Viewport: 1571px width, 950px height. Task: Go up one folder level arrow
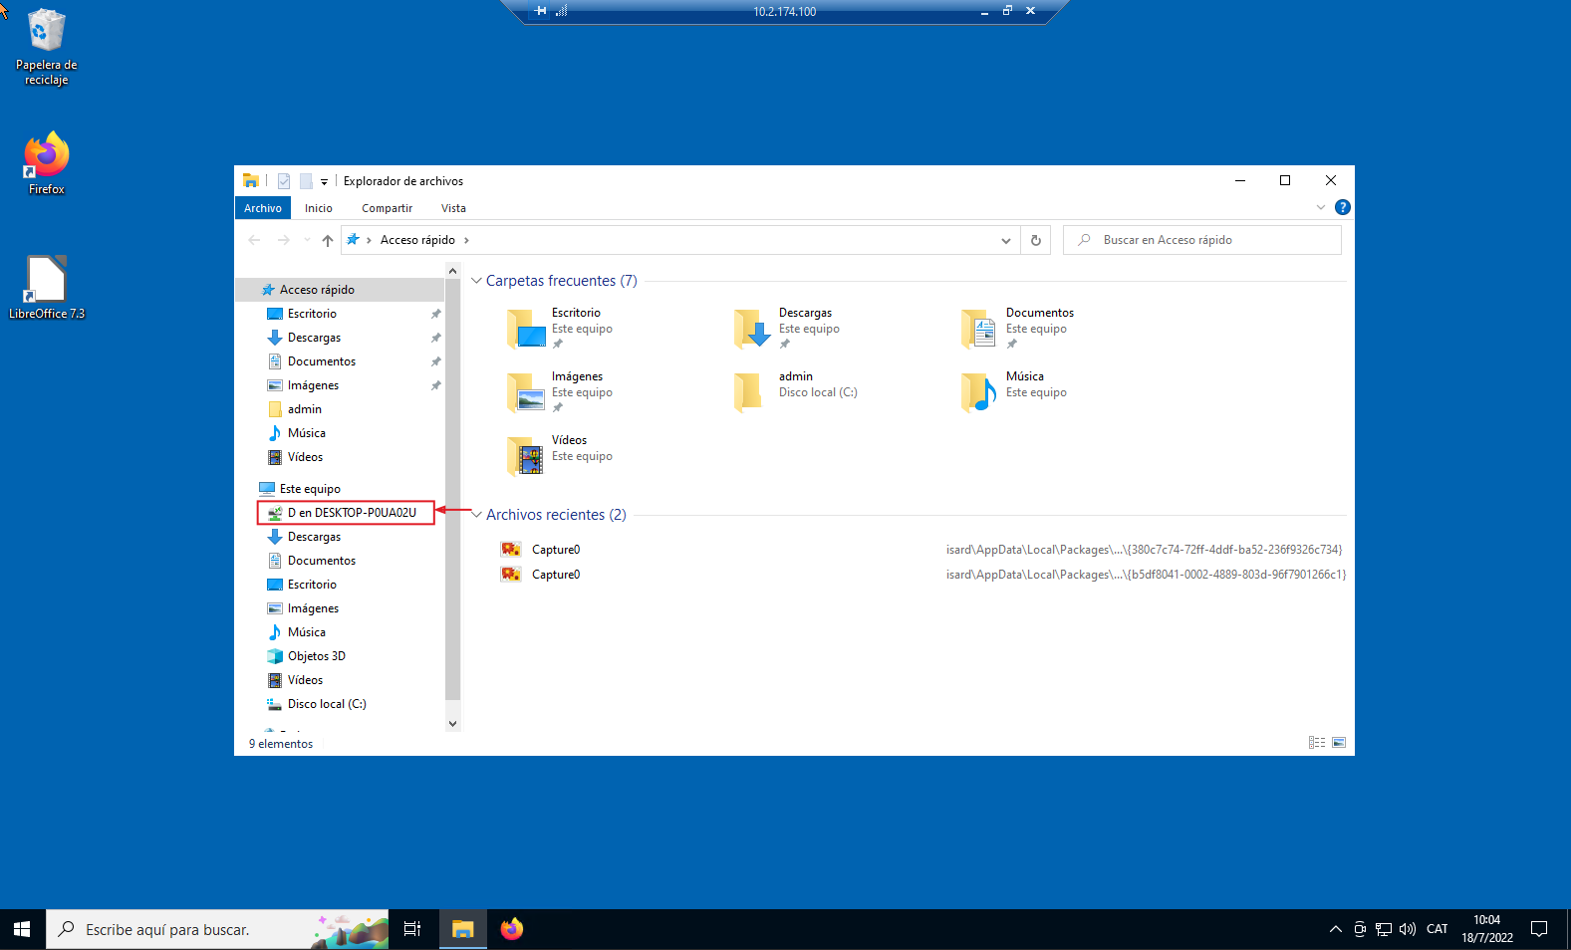pyautogui.click(x=328, y=240)
